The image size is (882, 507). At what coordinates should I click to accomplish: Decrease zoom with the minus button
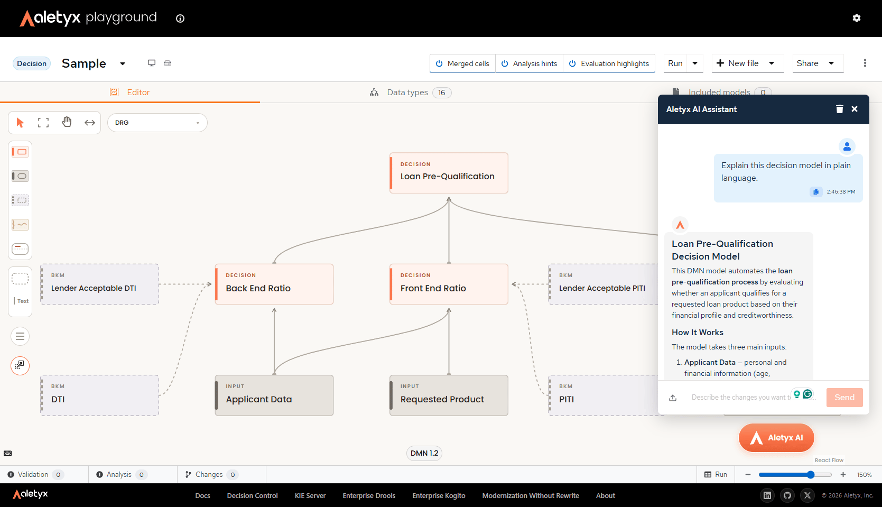coord(748,475)
